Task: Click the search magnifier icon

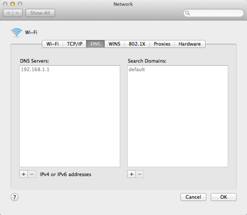Action: tap(187, 13)
